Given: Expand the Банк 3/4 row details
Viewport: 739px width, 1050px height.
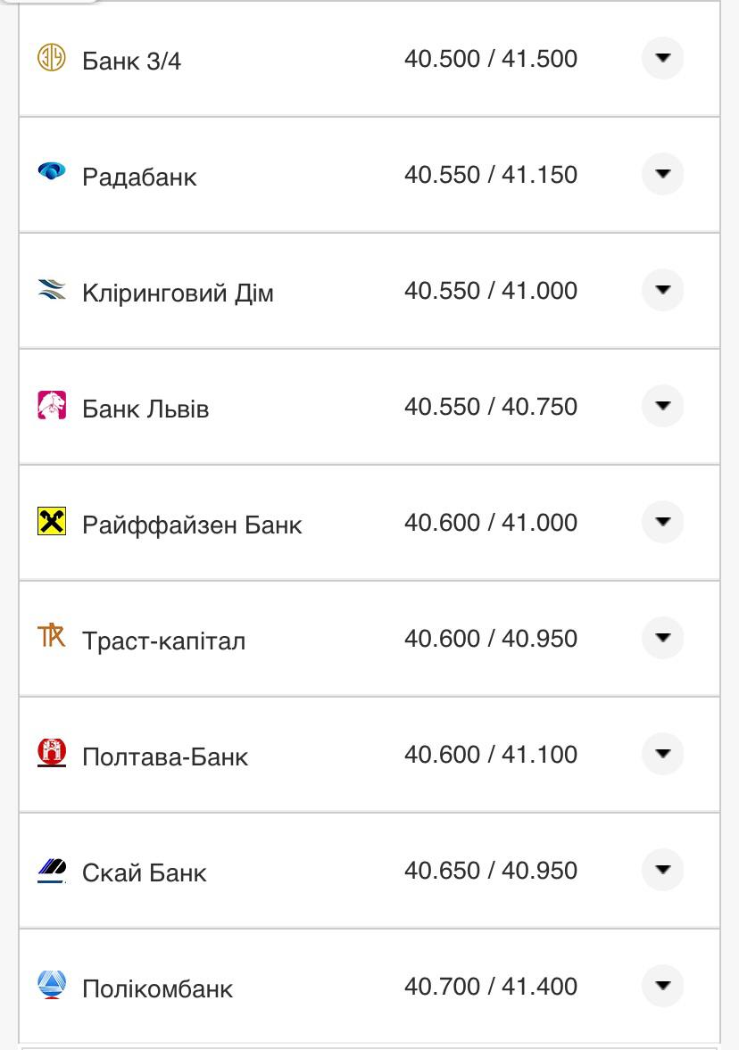Looking at the screenshot, I should (662, 59).
